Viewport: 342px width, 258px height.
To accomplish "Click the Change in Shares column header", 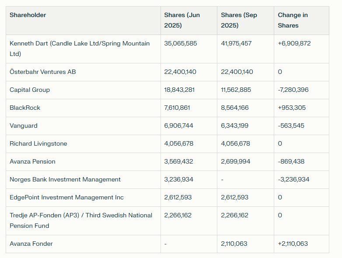I will pos(293,20).
